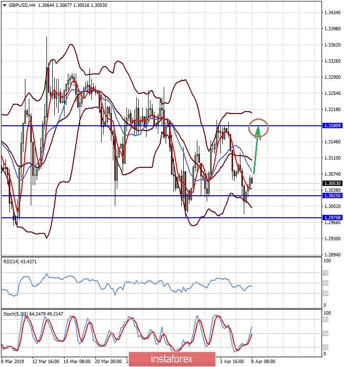Click the brown ellipse target marker
The width and height of the screenshot is (344, 367).
point(258,128)
